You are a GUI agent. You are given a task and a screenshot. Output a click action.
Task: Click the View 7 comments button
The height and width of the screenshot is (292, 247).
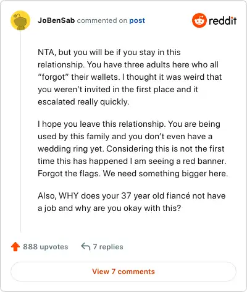[124, 272]
